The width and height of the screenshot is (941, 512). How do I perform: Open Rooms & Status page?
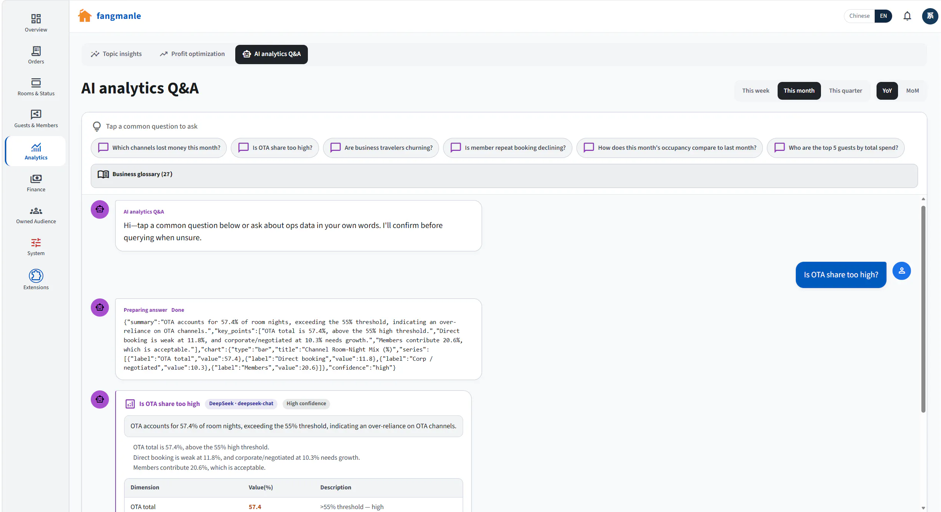[x=36, y=87]
